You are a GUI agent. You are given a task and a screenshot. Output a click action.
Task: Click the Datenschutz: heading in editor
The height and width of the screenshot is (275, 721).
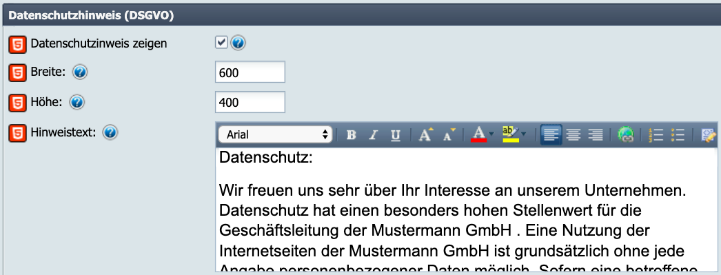[266, 158]
